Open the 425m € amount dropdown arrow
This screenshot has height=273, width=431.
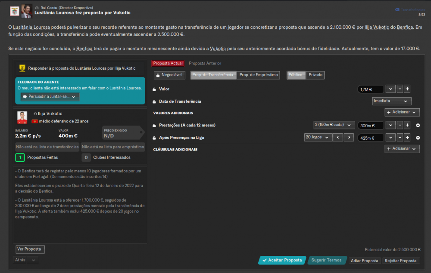coord(390,137)
